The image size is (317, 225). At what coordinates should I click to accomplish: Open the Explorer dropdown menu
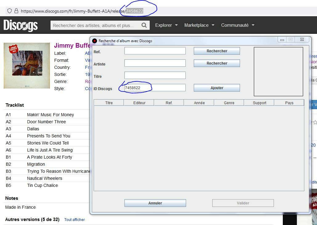166,25
